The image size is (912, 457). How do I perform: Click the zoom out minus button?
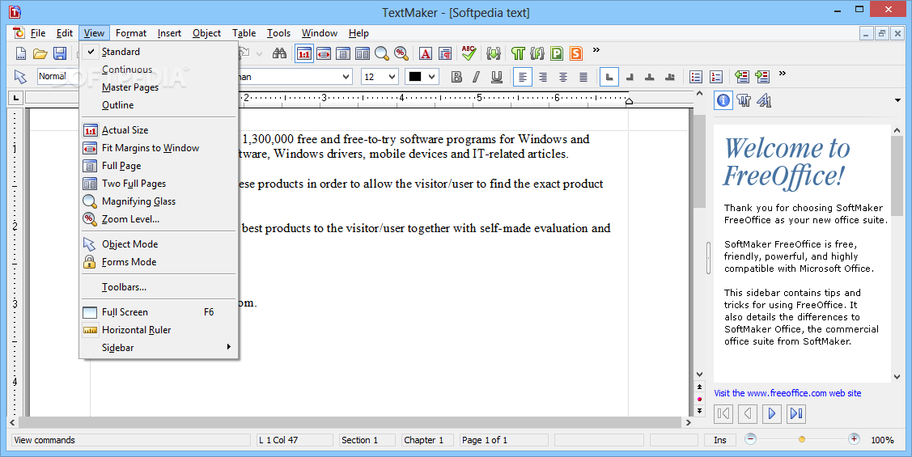point(750,439)
